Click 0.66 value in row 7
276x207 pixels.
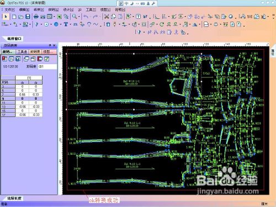pyautogui.click(x=22, y=94)
